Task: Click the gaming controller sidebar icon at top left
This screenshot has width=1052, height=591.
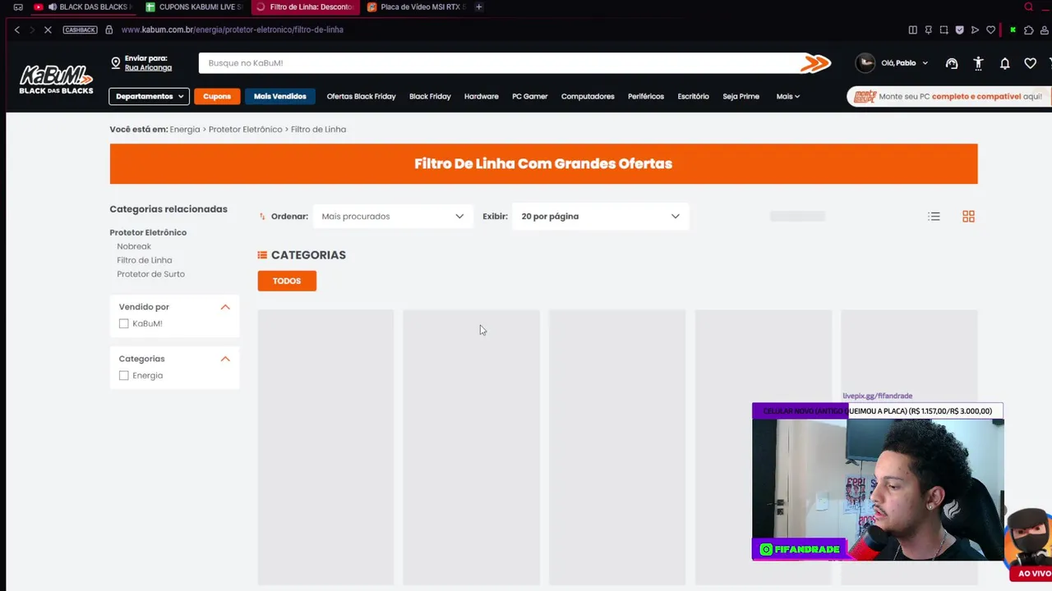Action: [17, 7]
